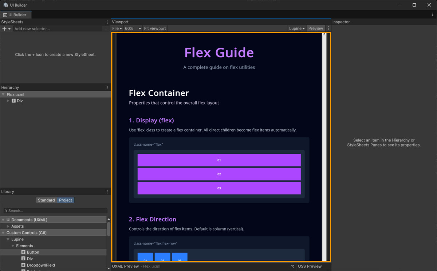
Task: Open the File dropdown in the Viewport
Action: pos(117,28)
